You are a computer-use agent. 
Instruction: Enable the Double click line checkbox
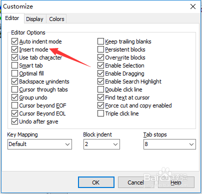(100, 89)
